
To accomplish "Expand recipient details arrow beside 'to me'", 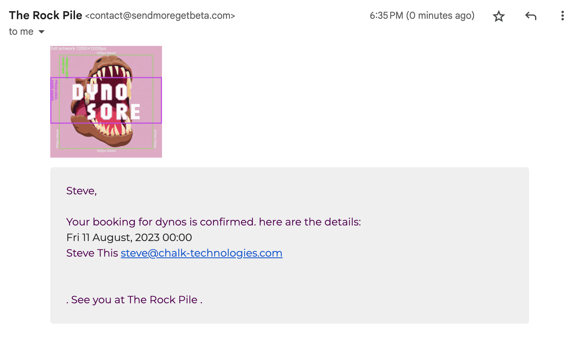I will (41, 32).
